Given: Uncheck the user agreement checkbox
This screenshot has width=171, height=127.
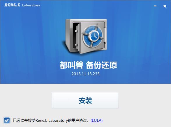Looking at the screenshot, I should [7, 120].
